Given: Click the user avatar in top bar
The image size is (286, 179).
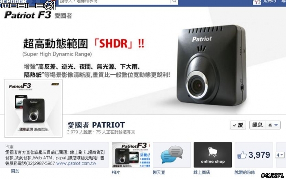Looking at the screenshot, I should (257, 2).
